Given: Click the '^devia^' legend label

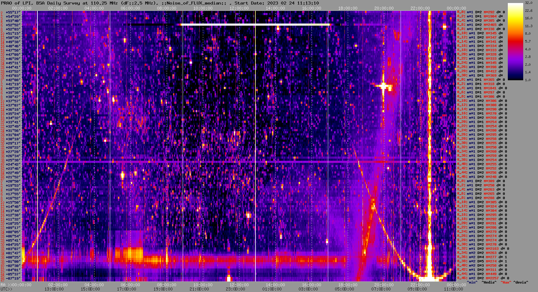Looking at the screenshot, I should point(521,282).
